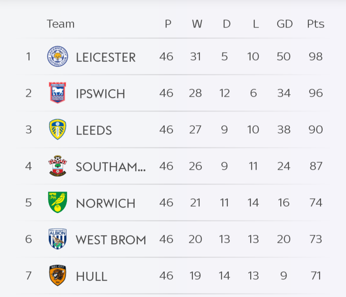The width and height of the screenshot is (346, 297).
Task: Select the West Brom Albion crest
Action: tap(57, 239)
